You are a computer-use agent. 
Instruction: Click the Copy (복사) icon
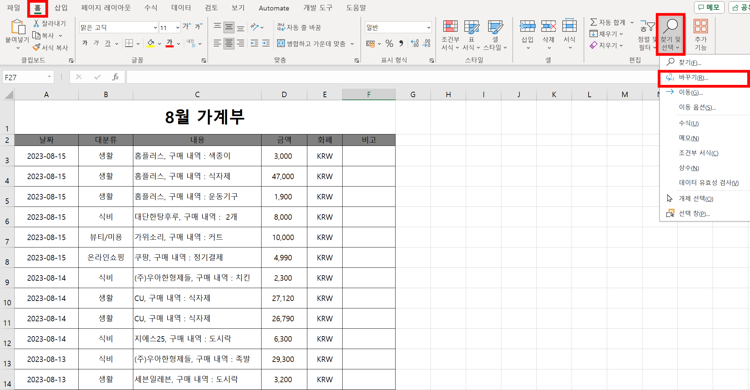(x=36, y=35)
